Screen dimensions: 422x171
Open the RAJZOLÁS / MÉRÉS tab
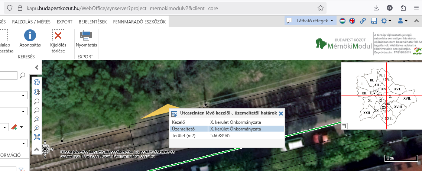coord(31,22)
